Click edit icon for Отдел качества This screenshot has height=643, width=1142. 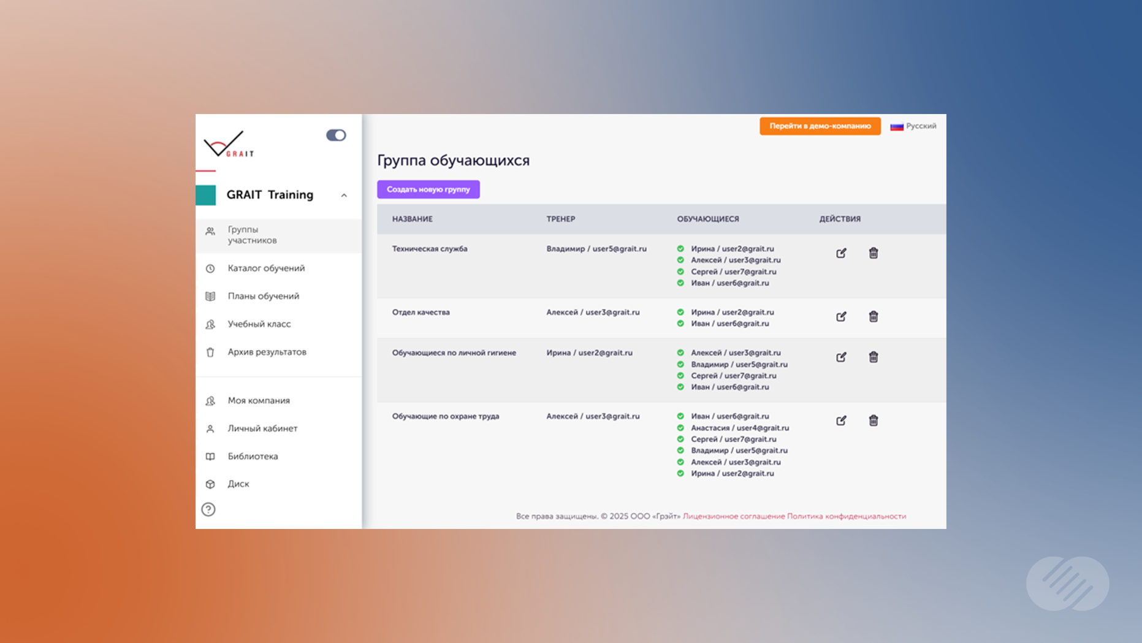[841, 316]
